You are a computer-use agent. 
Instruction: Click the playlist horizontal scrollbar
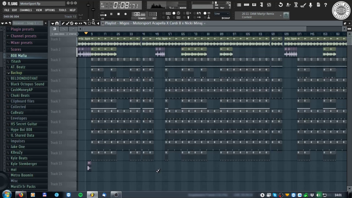click(195, 29)
